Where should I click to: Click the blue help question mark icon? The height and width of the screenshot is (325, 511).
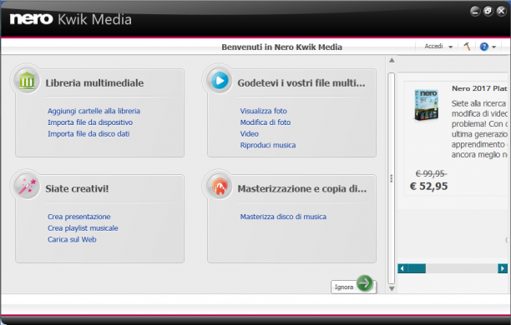(484, 47)
